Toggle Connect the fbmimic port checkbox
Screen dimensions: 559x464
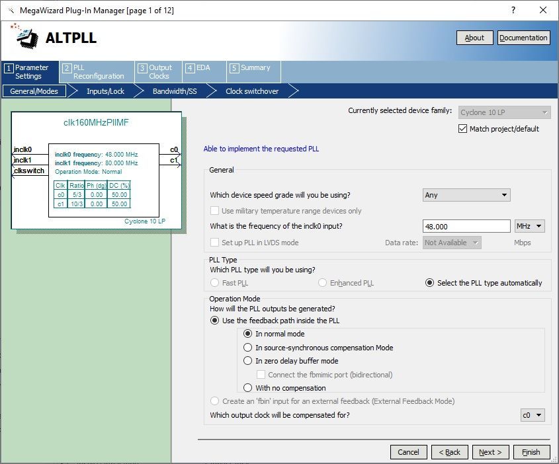coord(261,375)
